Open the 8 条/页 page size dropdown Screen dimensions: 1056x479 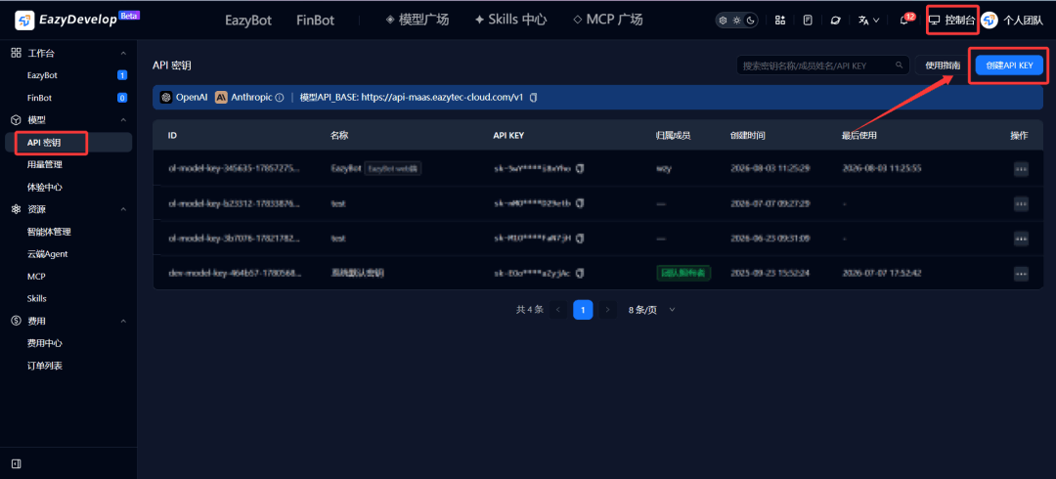click(x=651, y=310)
